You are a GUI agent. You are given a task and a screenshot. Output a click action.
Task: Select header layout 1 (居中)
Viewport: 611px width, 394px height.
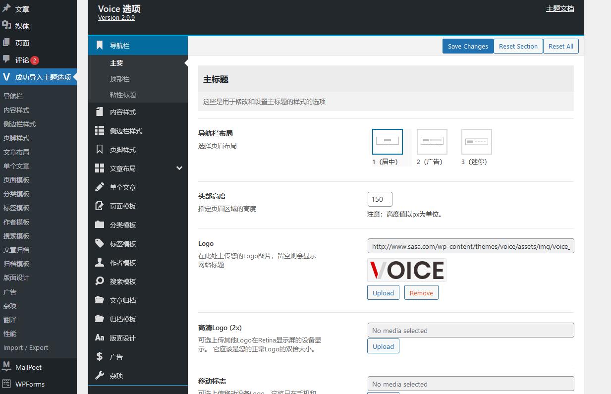point(387,142)
